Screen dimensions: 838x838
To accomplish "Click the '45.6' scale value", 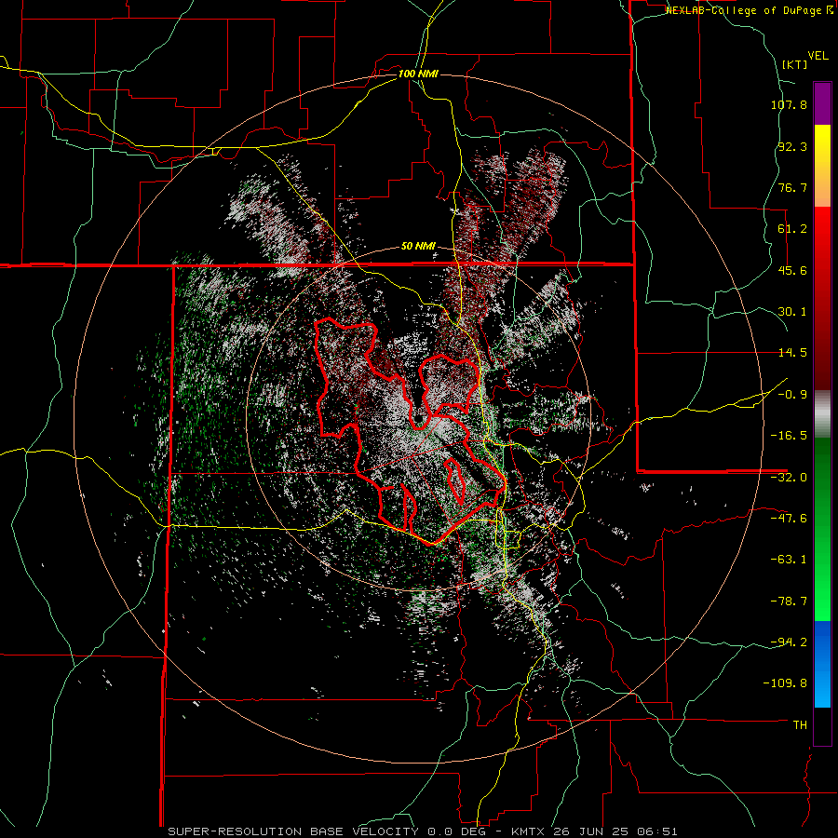I will [x=792, y=270].
